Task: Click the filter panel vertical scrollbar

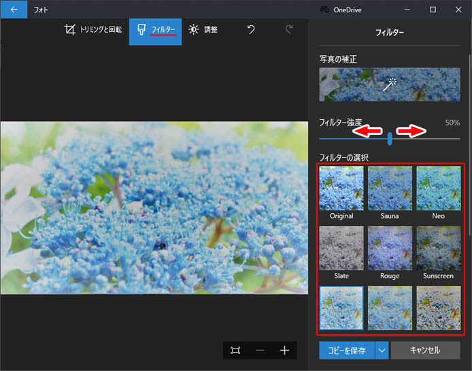Action: (469, 145)
